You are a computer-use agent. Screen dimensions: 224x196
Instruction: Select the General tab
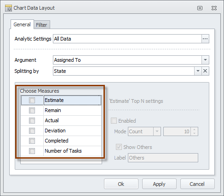click(x=22, y=24)
